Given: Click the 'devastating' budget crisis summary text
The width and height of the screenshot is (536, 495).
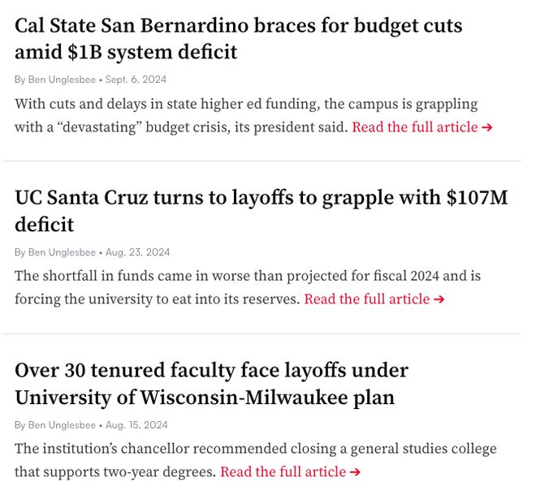Looking at the screenshot, I should point(246,115).
